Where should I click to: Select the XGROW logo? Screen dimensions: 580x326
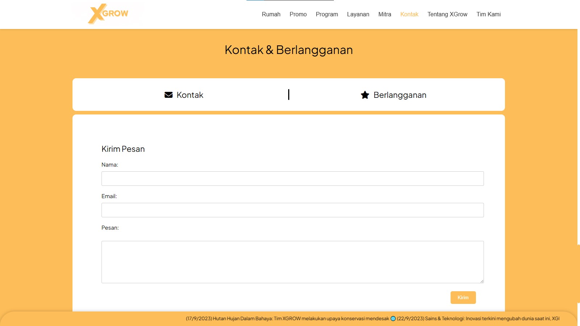[x=108, y=13]
